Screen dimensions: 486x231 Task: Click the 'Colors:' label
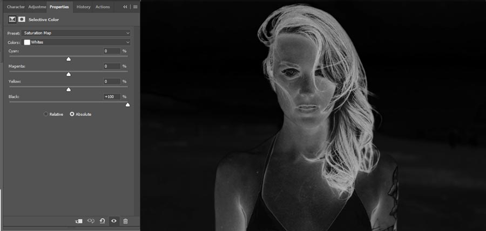[14, 43]
